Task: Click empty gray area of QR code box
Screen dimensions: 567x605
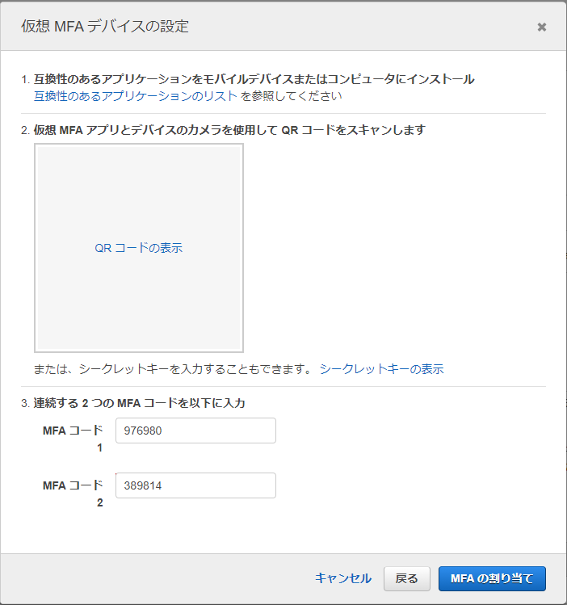Action: tap(138, 185)
